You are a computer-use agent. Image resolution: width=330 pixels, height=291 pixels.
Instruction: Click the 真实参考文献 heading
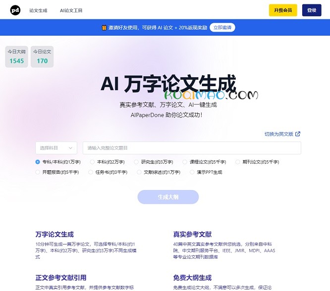(x=192, y=234)
